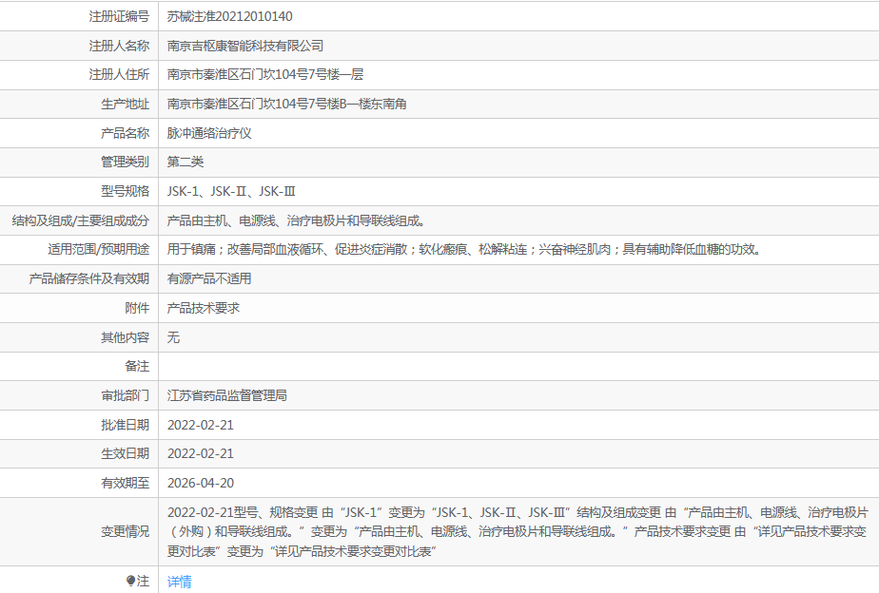Click the 其他内容 label
Viewport: 879px width, 593px height.
click(125, 337)
